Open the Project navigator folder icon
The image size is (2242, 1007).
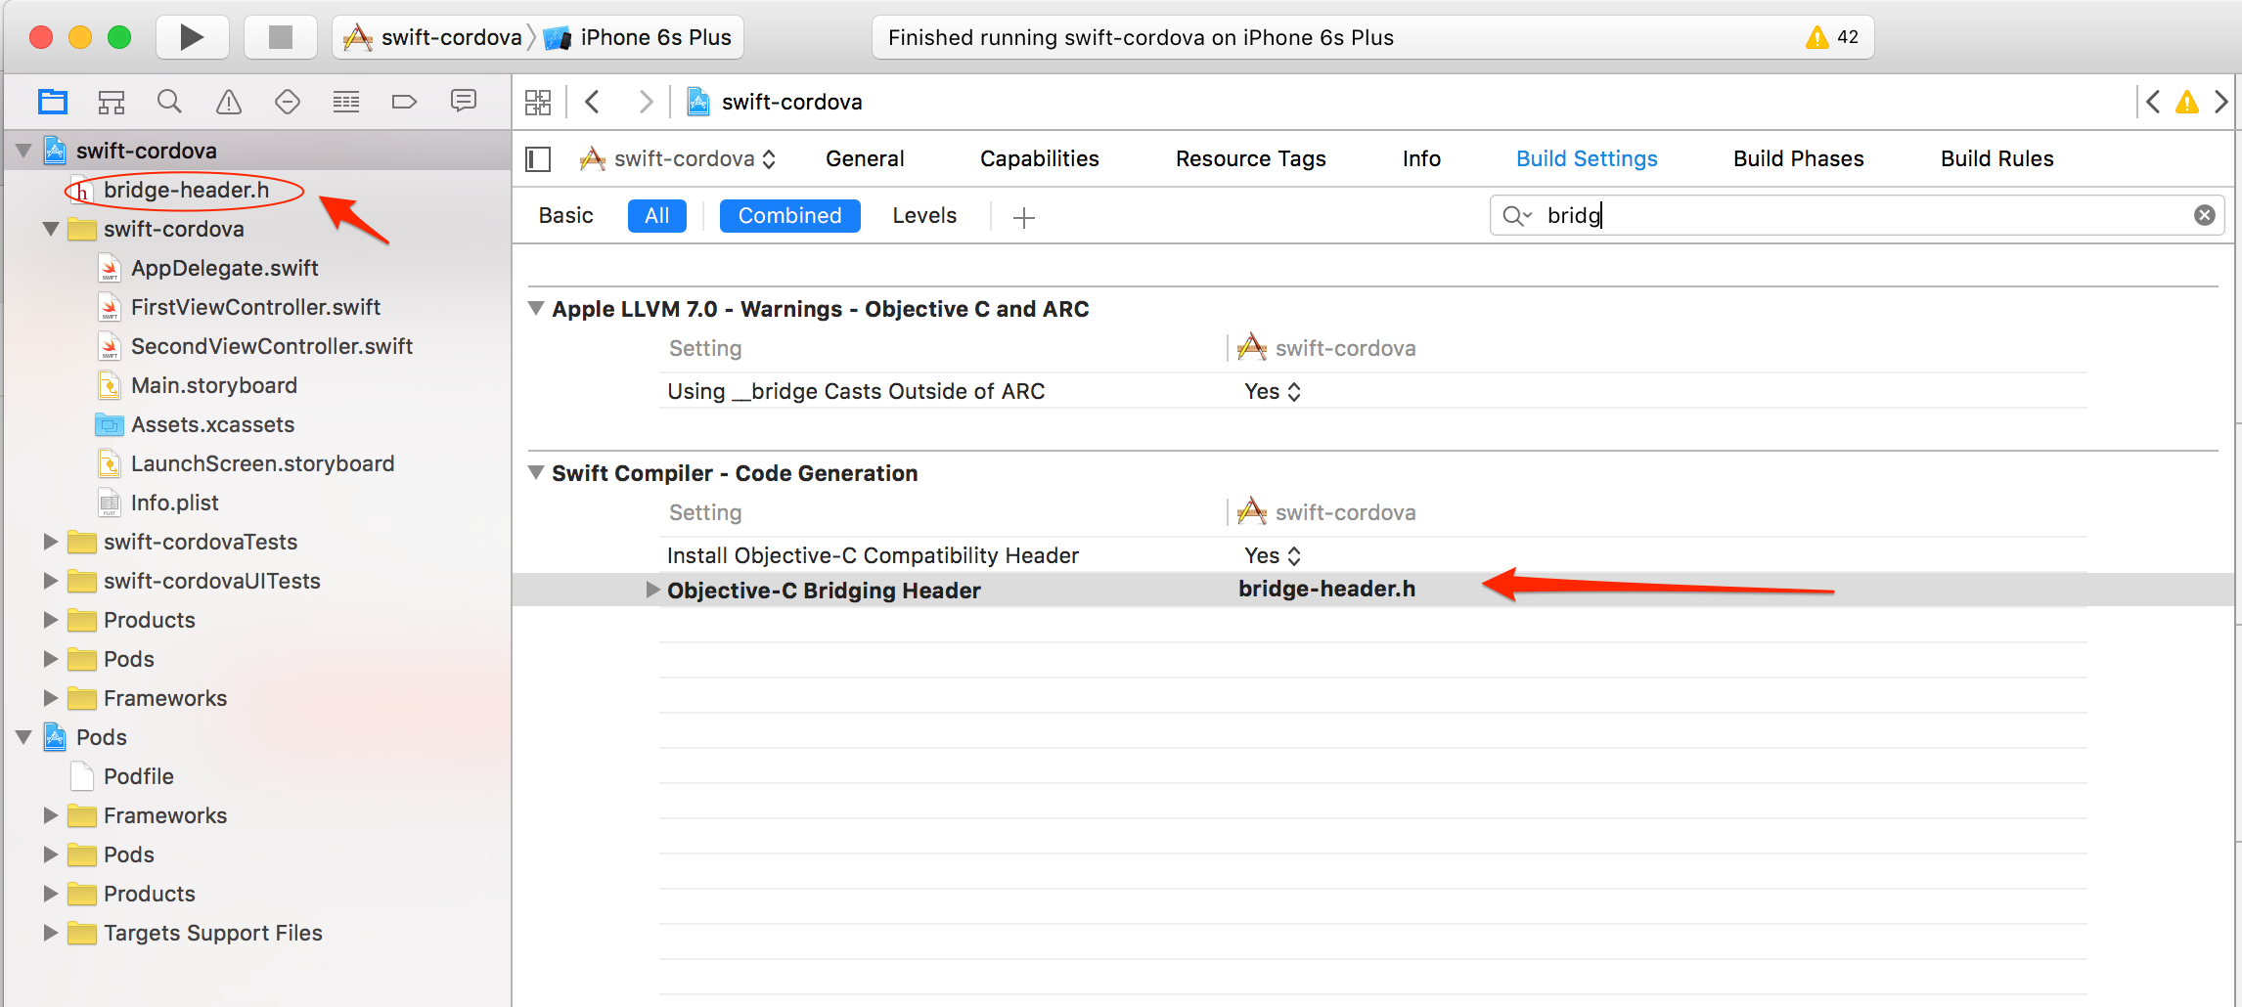tap(53, 102)
